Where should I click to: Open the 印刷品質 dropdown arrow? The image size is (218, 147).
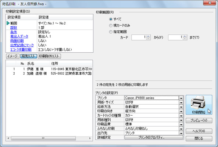pos(181,124)
